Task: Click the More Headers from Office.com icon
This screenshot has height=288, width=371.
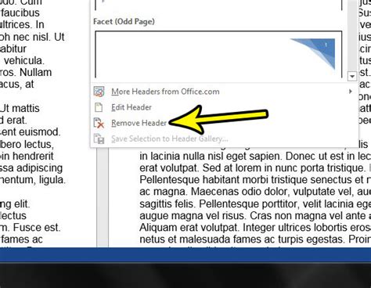Action: [99, 92]
